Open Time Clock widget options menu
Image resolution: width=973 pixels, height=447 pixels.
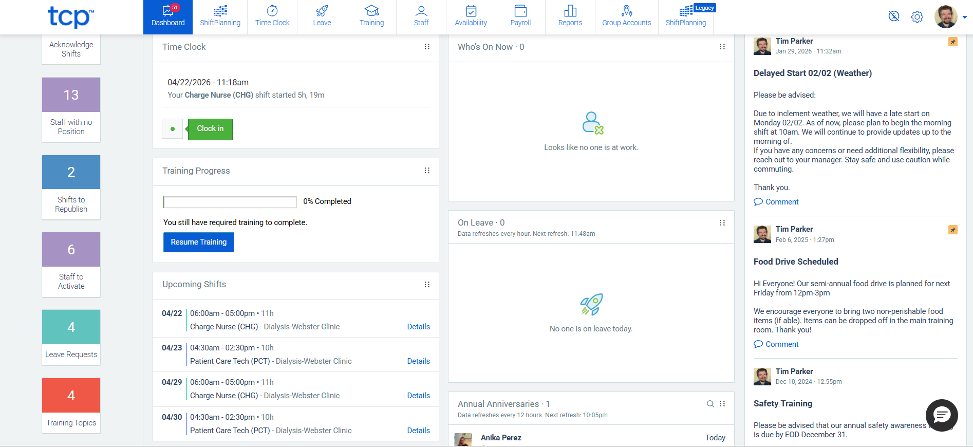tap(427, 47)
